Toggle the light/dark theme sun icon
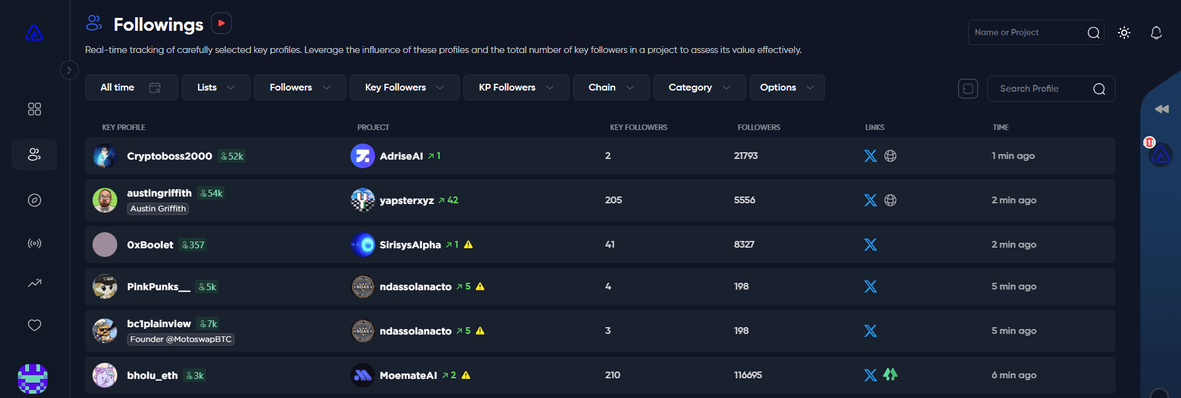The image size is (1181, 398). tap(1124, 33)
